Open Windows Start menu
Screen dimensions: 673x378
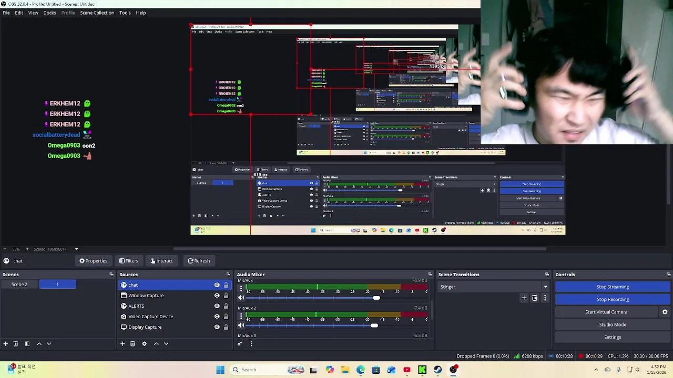click(x=220, y=370)
